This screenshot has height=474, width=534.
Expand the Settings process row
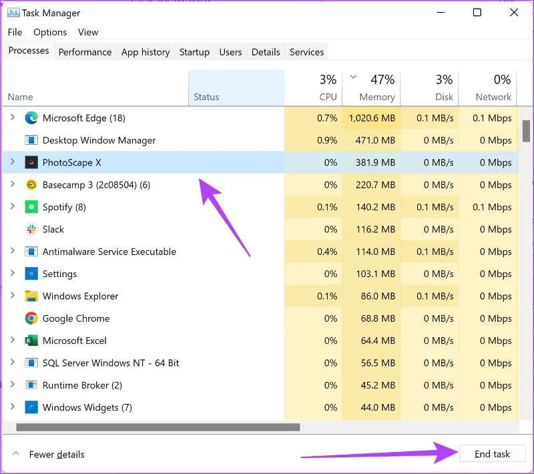13,273
